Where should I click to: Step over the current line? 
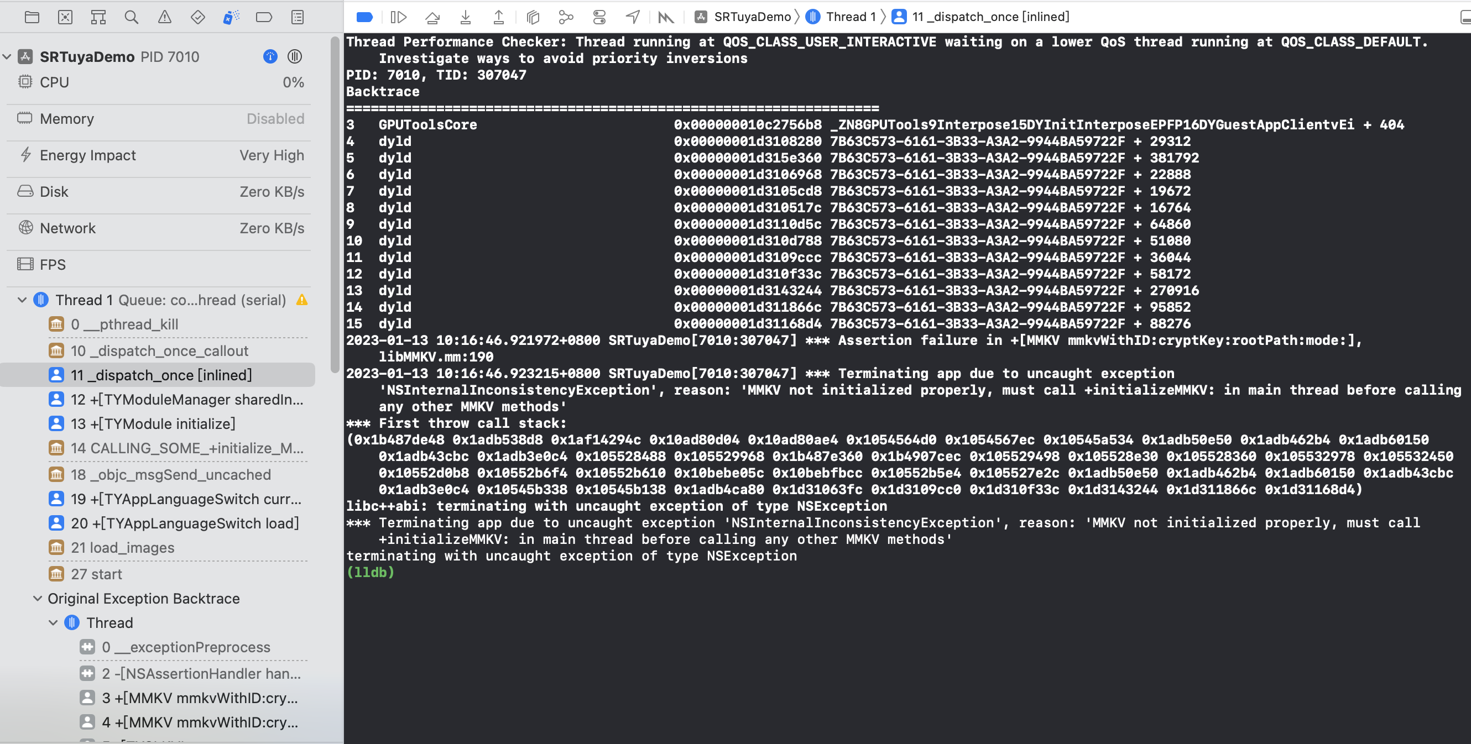point(432,17)
